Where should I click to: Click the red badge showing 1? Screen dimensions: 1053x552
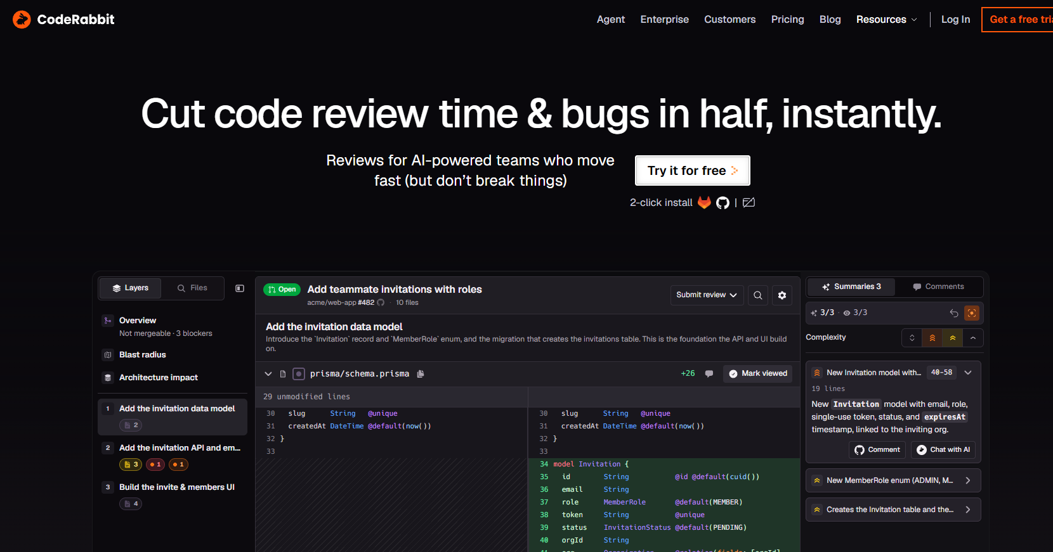(x=155, y=465)
